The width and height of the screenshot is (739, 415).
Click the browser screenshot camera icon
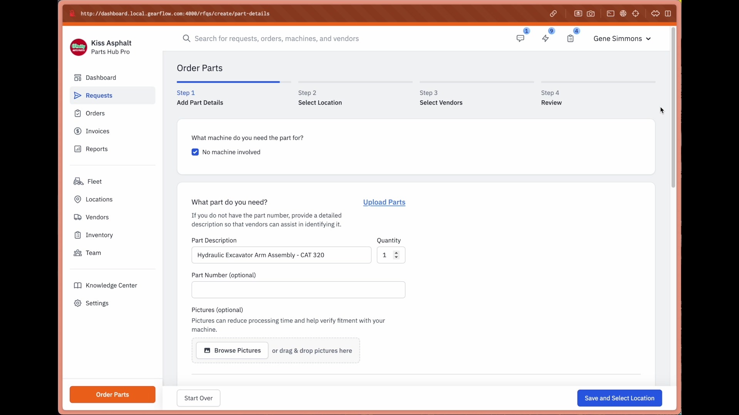[591, 14]
